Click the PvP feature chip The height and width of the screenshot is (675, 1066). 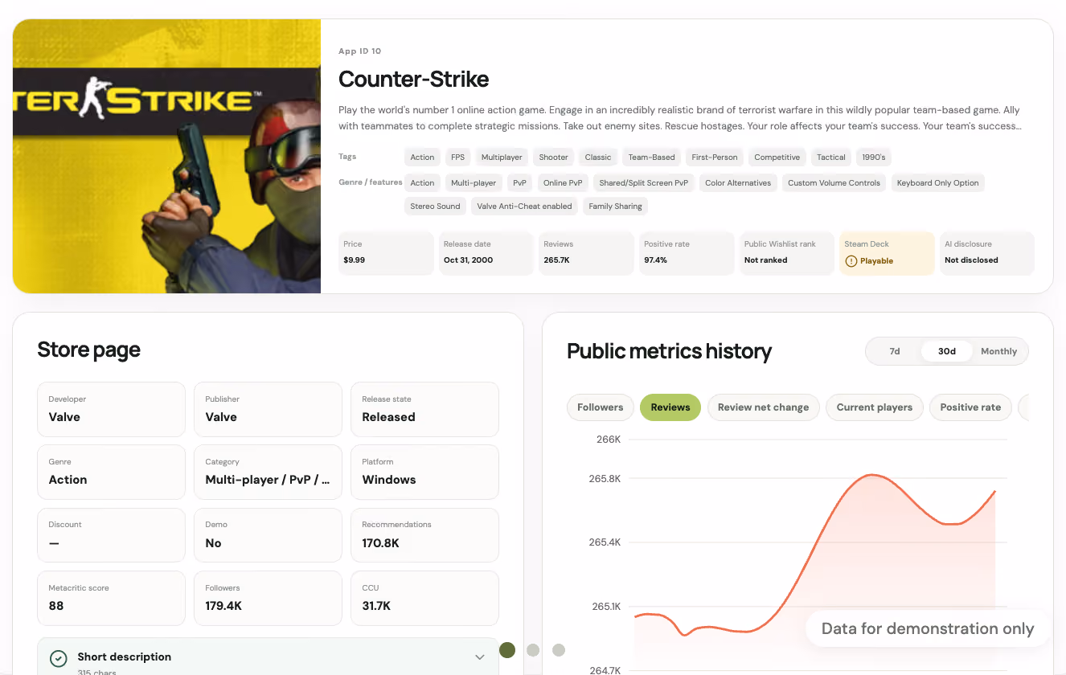(519, 183)
